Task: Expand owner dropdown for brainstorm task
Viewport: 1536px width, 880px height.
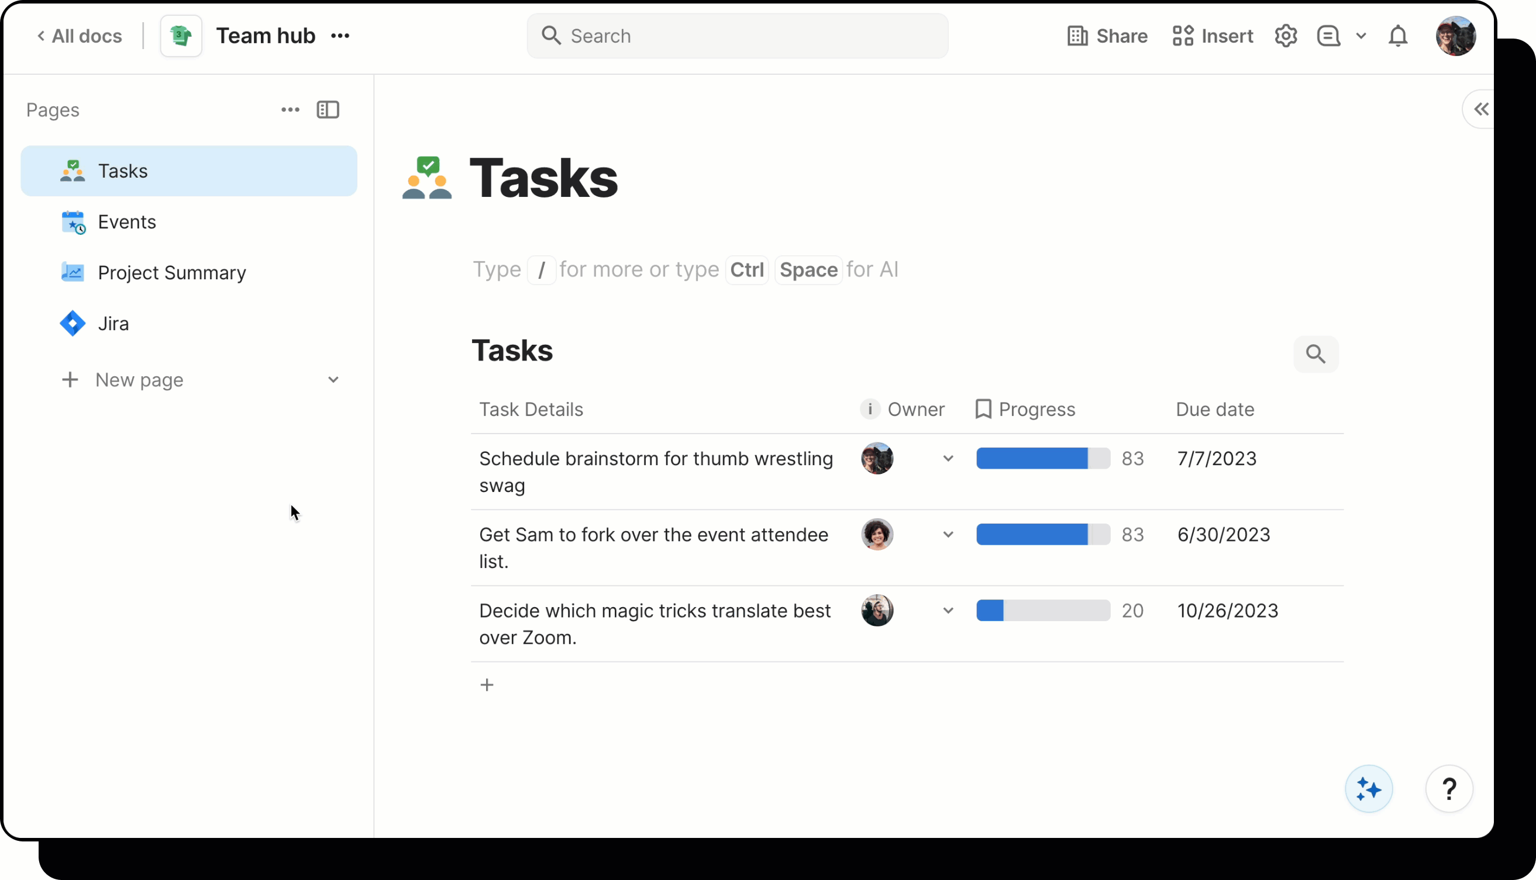Action: pos(948,459)
